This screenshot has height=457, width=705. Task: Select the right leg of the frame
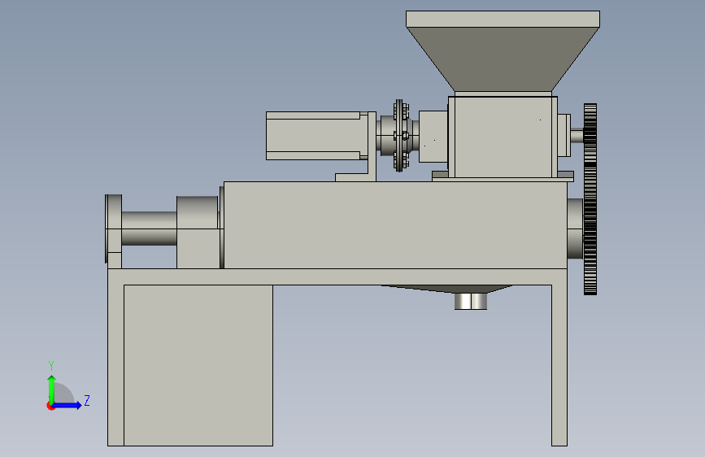559,365
